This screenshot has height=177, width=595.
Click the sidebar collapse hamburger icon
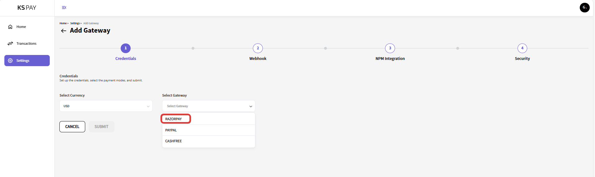64,7
